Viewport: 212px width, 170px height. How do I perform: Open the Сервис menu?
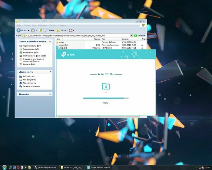pos(53,25)
